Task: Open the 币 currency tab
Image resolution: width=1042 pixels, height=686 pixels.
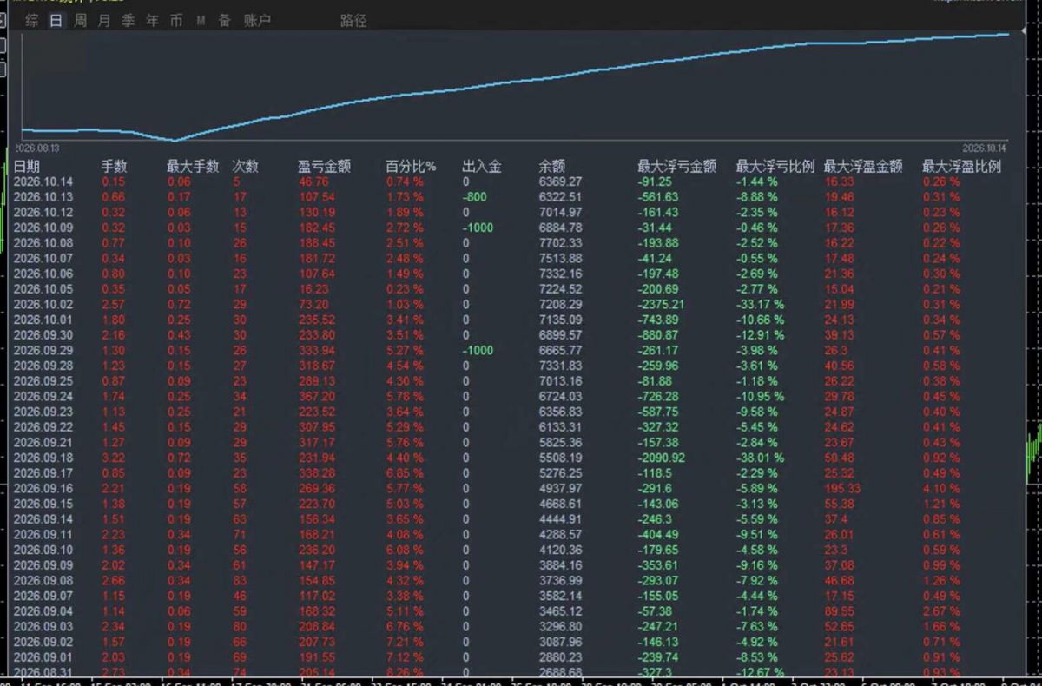Action: (x=176, y=21)
